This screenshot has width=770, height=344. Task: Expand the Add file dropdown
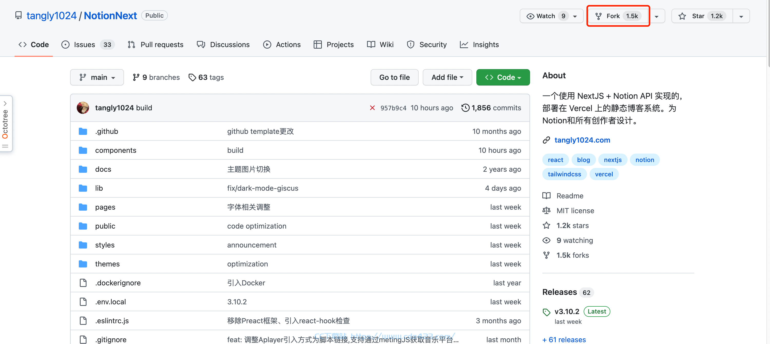[x=447, y=78]
